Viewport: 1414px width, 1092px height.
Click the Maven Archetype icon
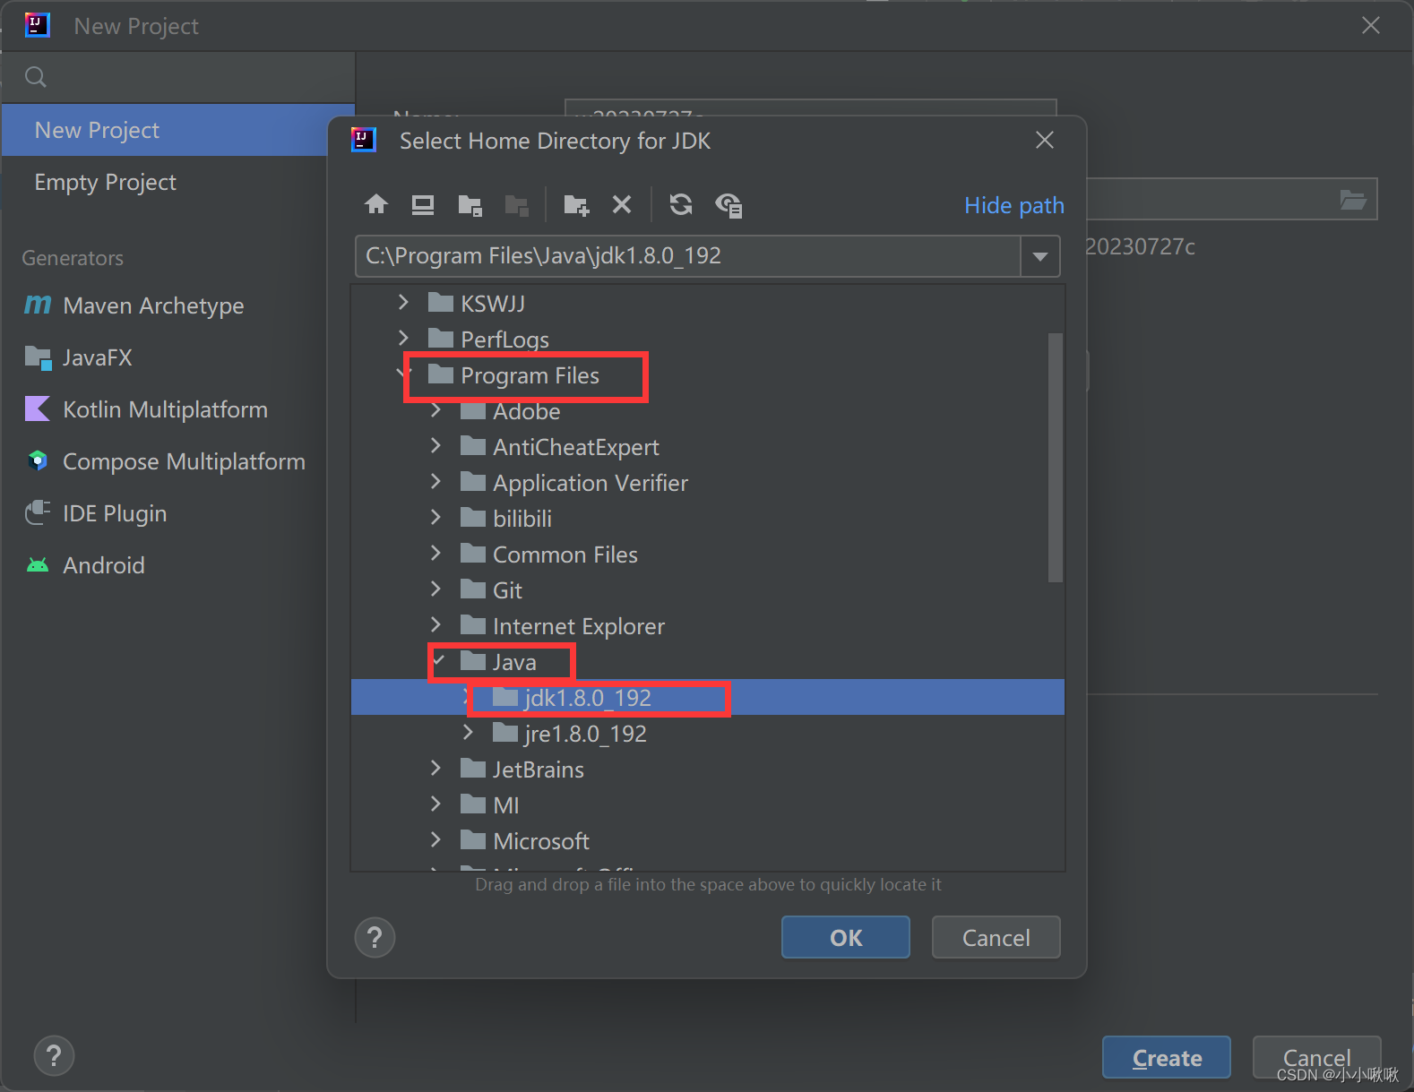pos(38,305)
